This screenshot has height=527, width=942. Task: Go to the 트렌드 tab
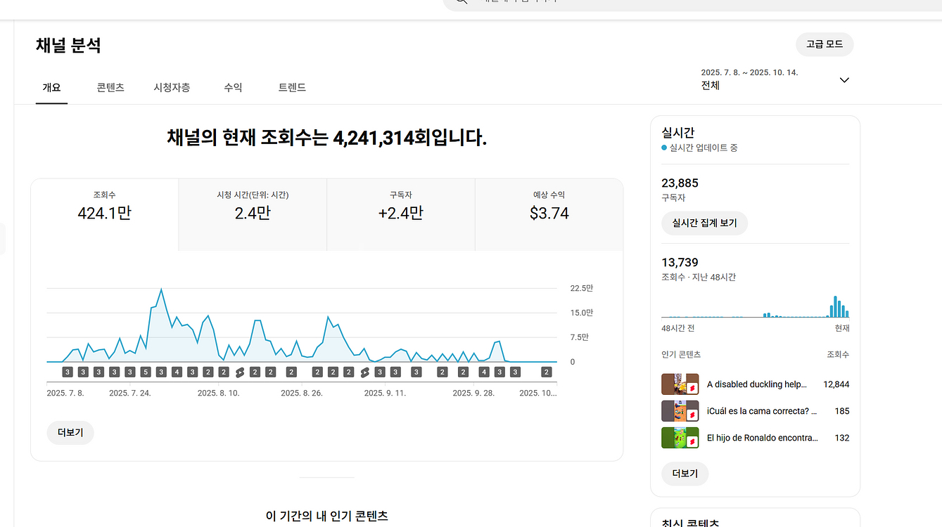(292, 88)
